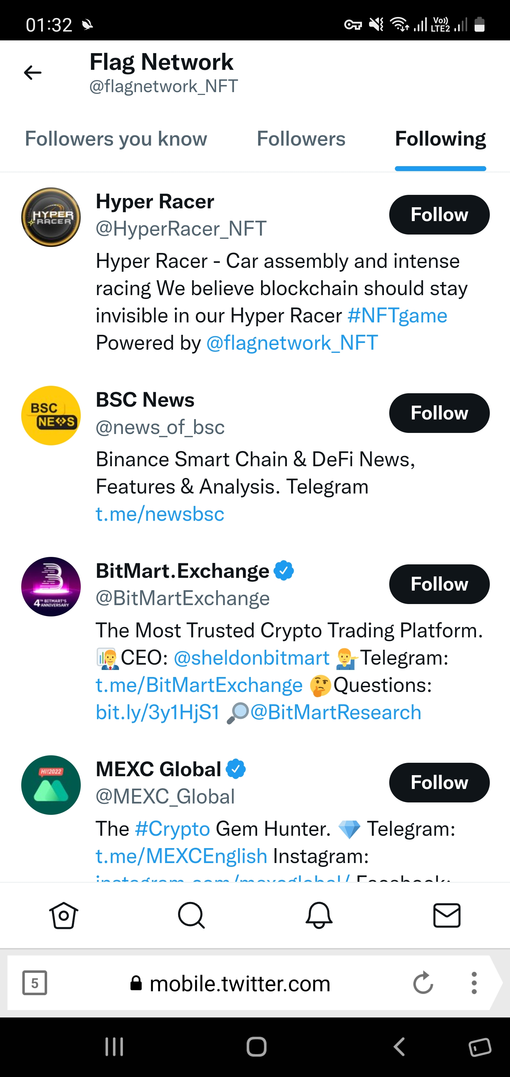
Task: Open the @sheldonbitmart profile link
Action: 252,658
